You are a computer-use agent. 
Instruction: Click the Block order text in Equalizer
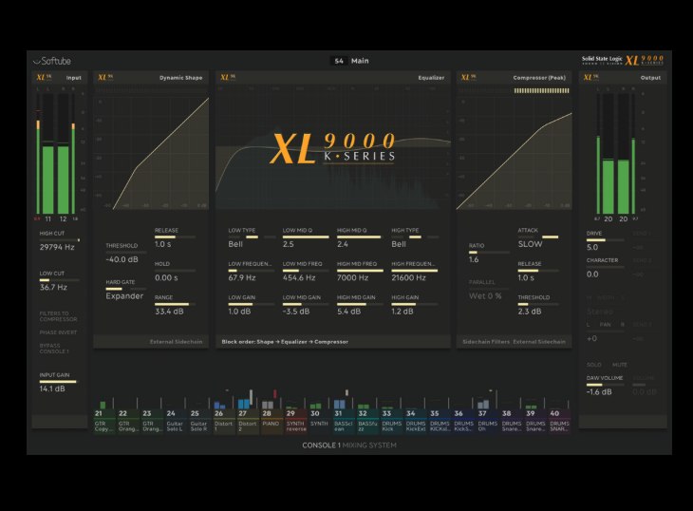coord(285,341)
